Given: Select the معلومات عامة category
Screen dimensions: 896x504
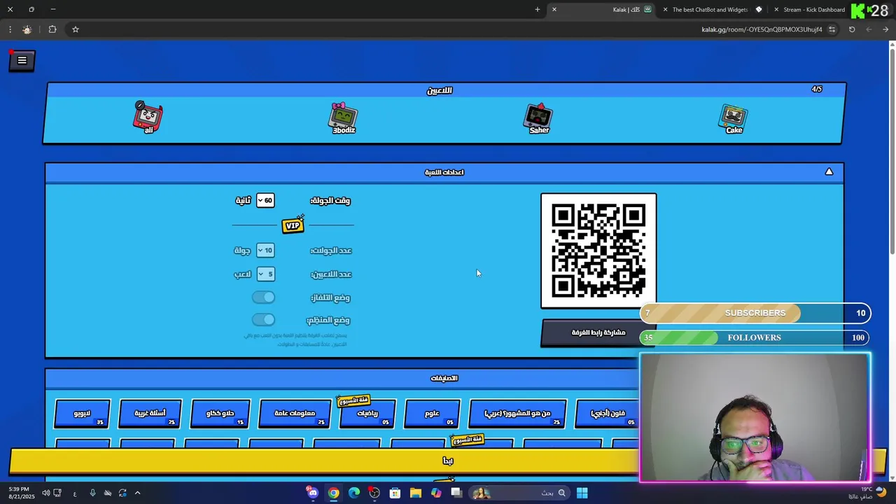Looking at the screenshot, I should (295, 414).
